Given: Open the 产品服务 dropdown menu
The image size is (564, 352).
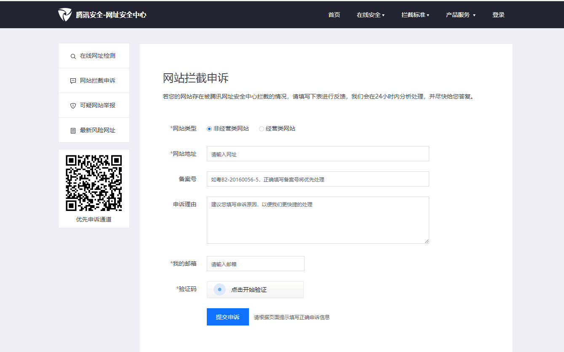Looking at the screenshot, I should pyautogui.click(x=460, y=15).
